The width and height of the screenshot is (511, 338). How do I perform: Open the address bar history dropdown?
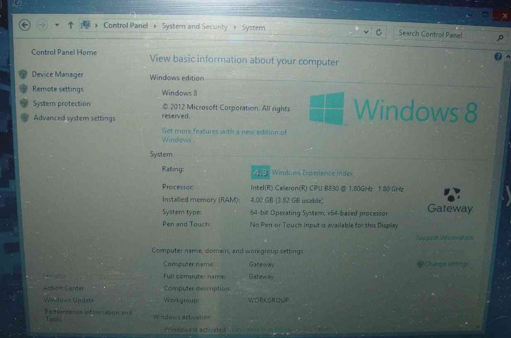tap(365, 31)
